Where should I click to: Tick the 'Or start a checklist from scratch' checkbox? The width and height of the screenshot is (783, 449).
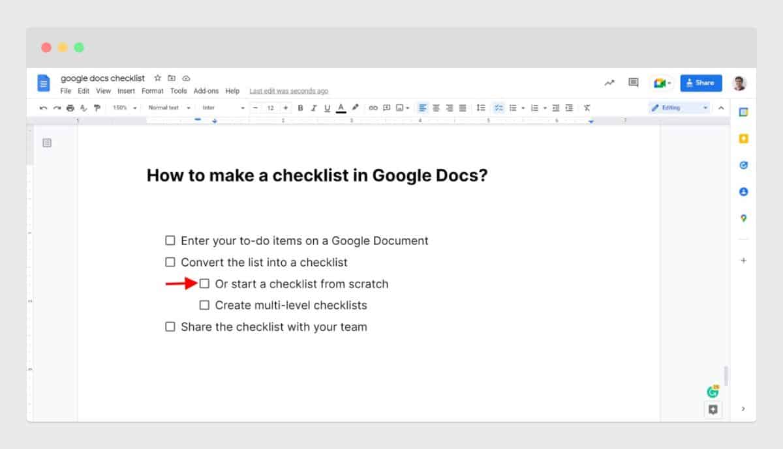pos(206,283)
